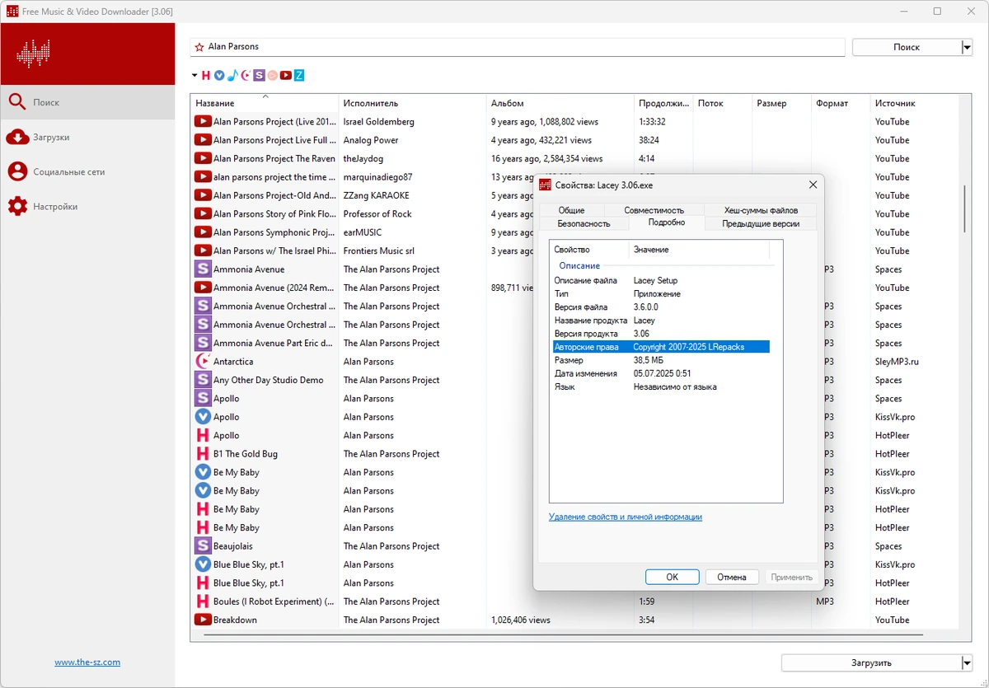The height and width of the screenshot is (688, 989).
Task: Click the SleyMP3 icon beside Antarctica
Action: pos(203,361)
